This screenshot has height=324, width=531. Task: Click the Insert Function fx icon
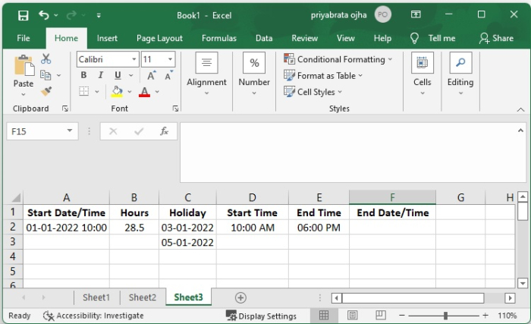point(165,131)
